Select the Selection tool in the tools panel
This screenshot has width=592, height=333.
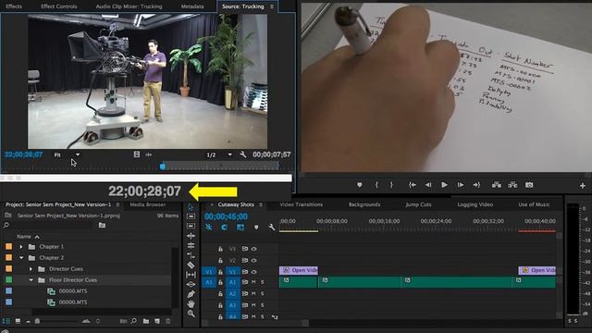coord(191,207)
